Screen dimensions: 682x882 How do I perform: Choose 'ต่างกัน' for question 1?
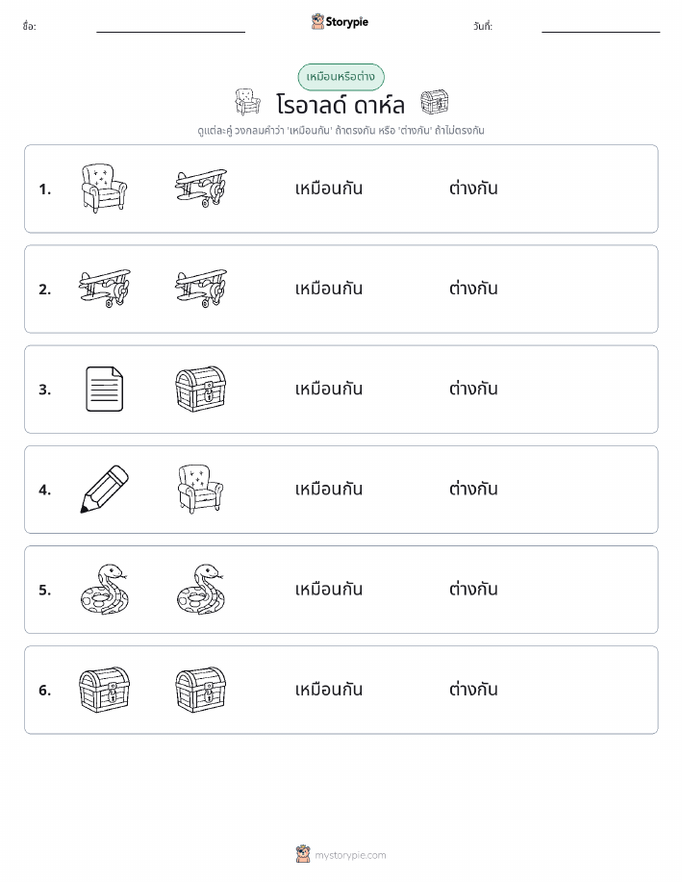pos(473,189)
